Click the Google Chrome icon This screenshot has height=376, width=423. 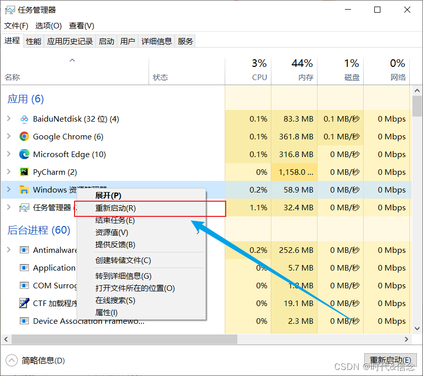click(x=24, y=136)
